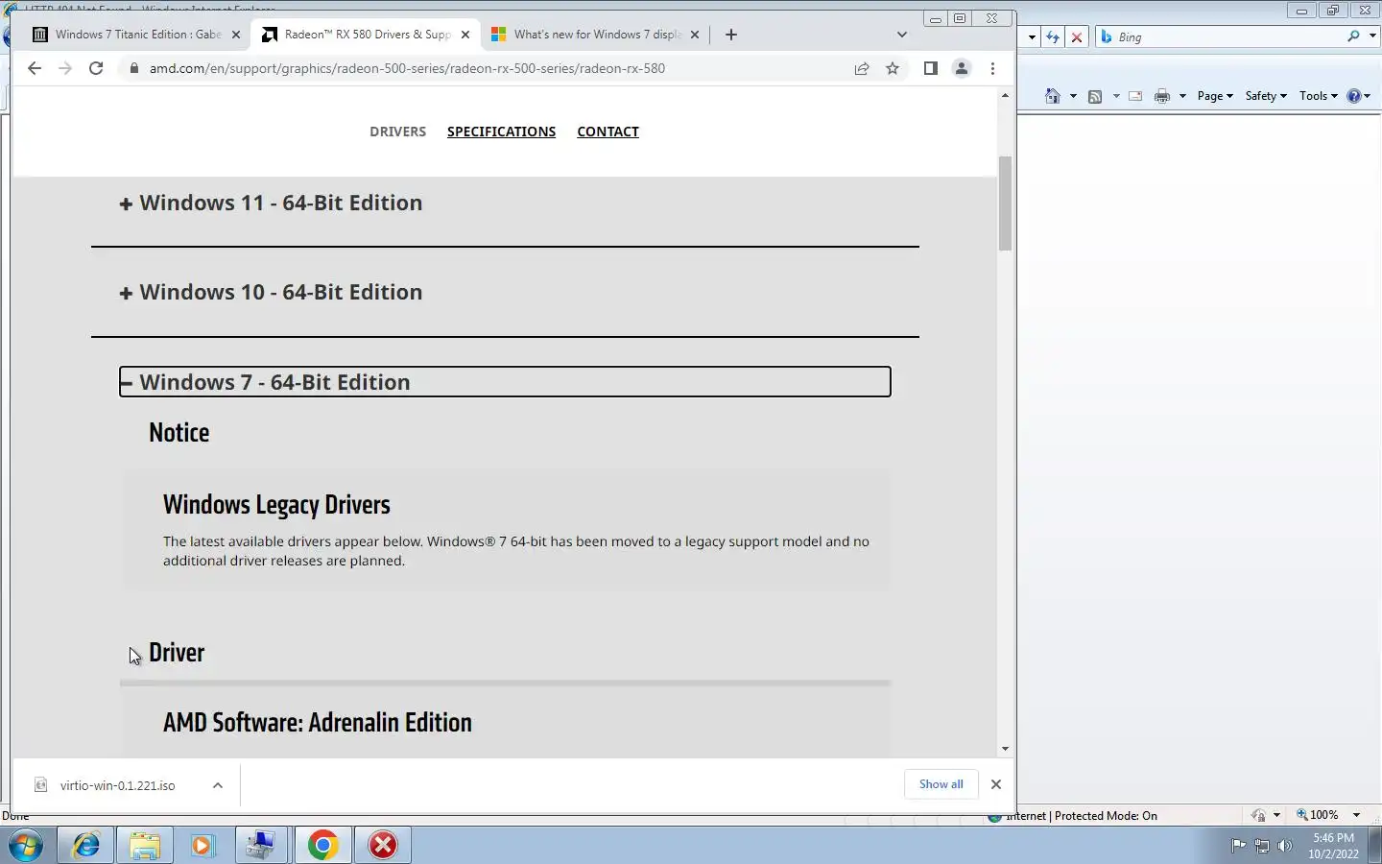
Task: Click the Print icon in Internet Explorer
Action: [x=1162, y=96]
